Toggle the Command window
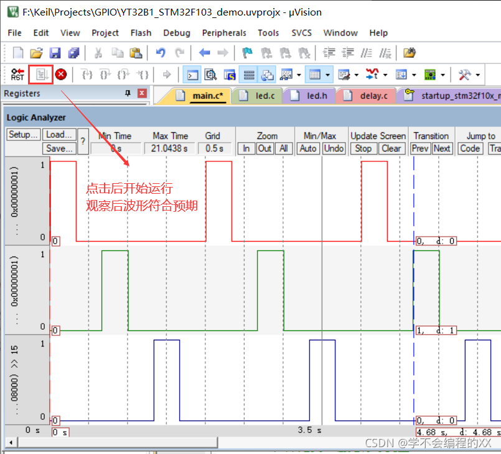 tap(192, 75)
